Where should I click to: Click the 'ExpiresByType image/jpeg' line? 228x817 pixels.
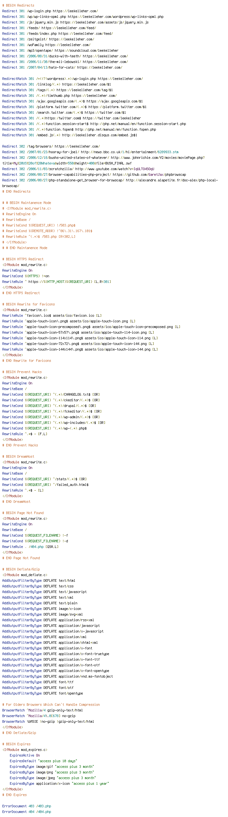[x=53, y=778]
